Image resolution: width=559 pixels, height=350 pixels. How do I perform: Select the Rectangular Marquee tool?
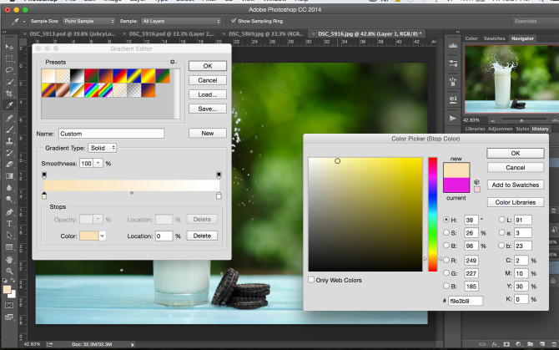tap(9, 58)
